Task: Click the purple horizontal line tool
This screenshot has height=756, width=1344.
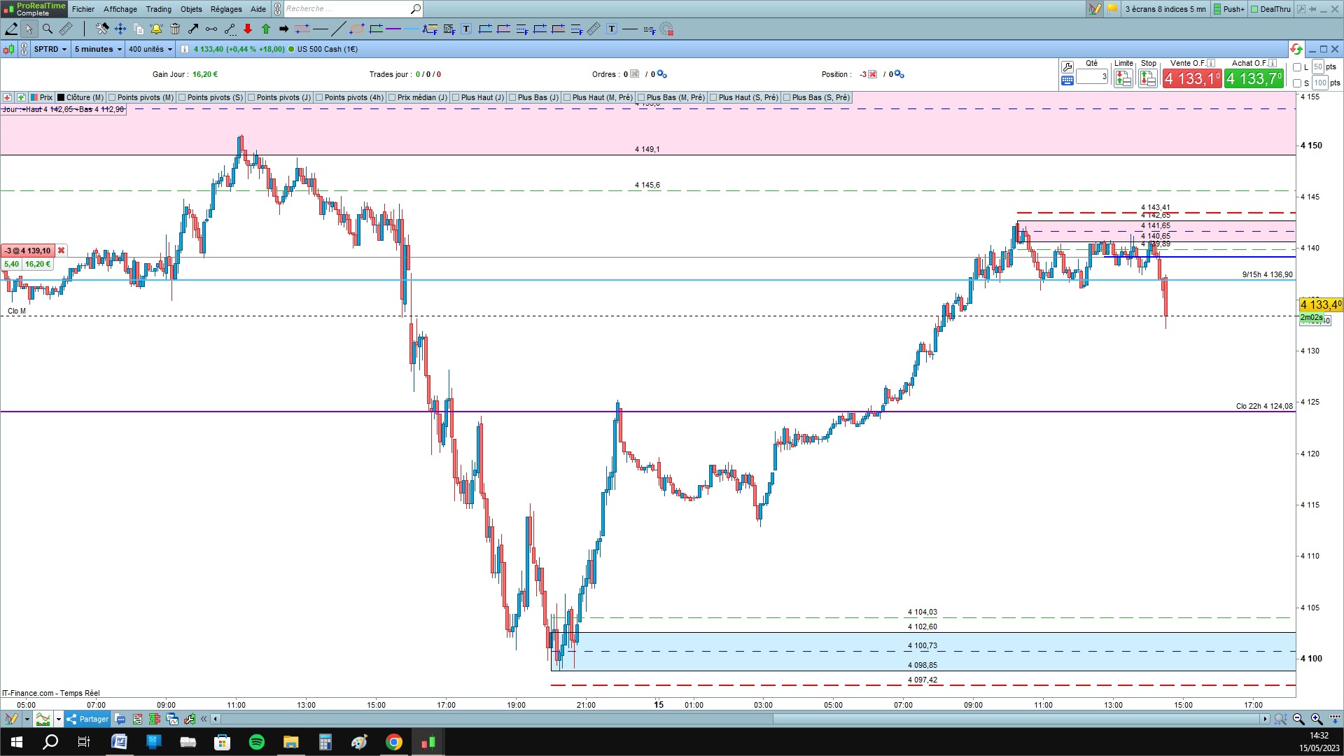Action: point(393,29)
